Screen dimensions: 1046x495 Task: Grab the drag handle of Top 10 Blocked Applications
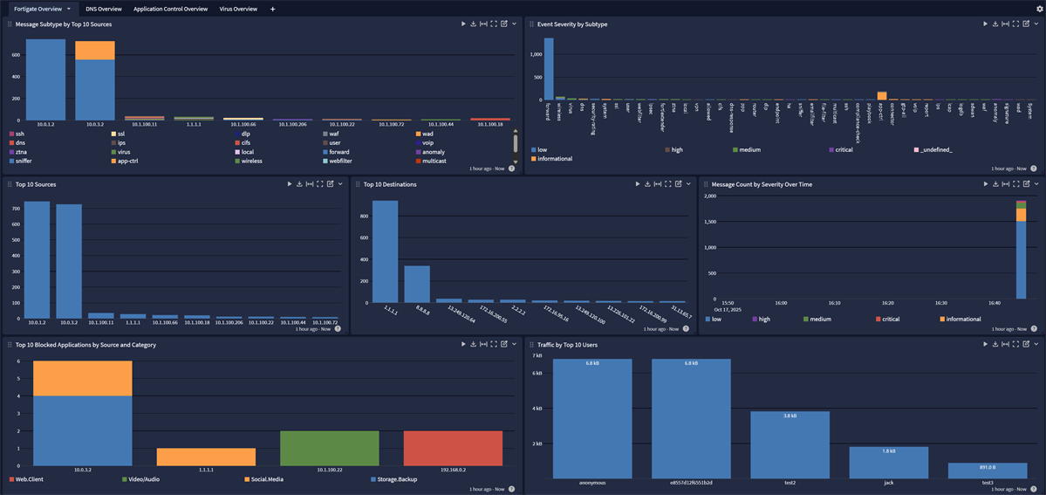[x=9, y=345]
